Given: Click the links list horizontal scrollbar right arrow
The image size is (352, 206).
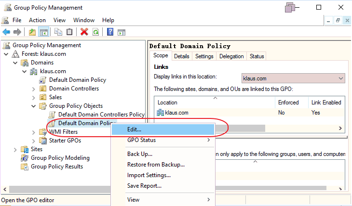Looking at the screenshot, I should pos(340,129).
